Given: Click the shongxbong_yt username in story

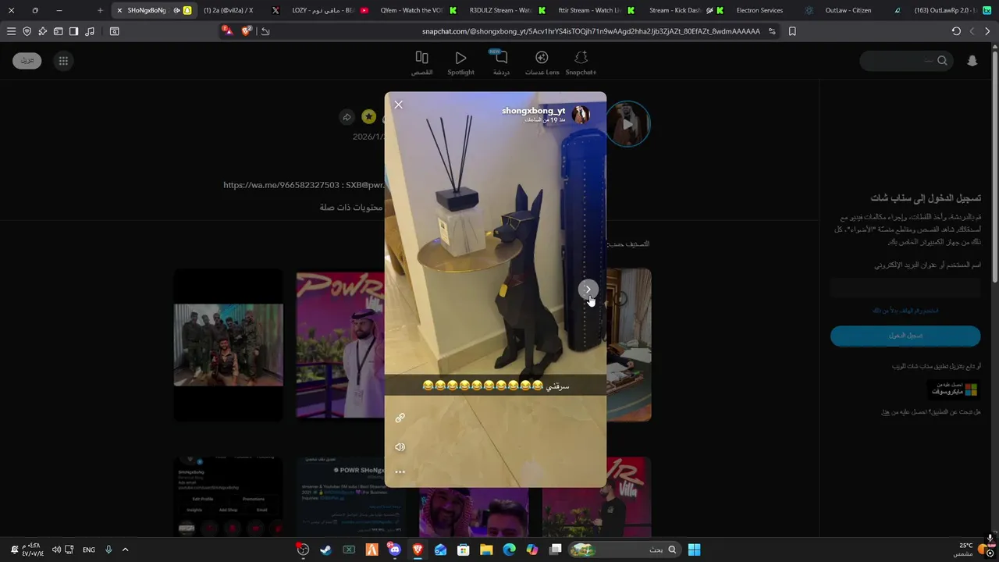Looking at the screenshot, I should [534, 111].
